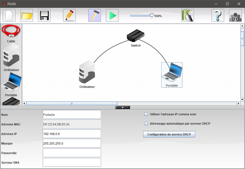Viewport: 245px width, 169px height.
Task: Select the red Cable tool
Action: pyautogui.click(x=11, y=31)
